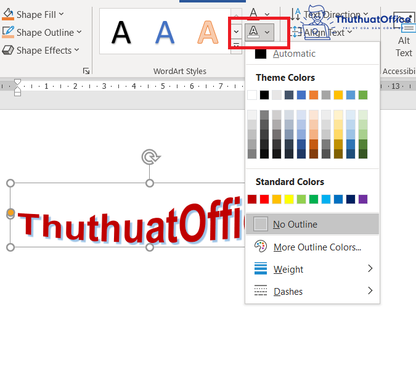Viewport: 416px width, 367px height.
Task: Open the Shape Outline dropdown arrow
Action: pyautogui.click(x=79, y=32)
